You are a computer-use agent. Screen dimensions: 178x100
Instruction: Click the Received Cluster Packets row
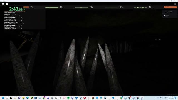(14, 24)
